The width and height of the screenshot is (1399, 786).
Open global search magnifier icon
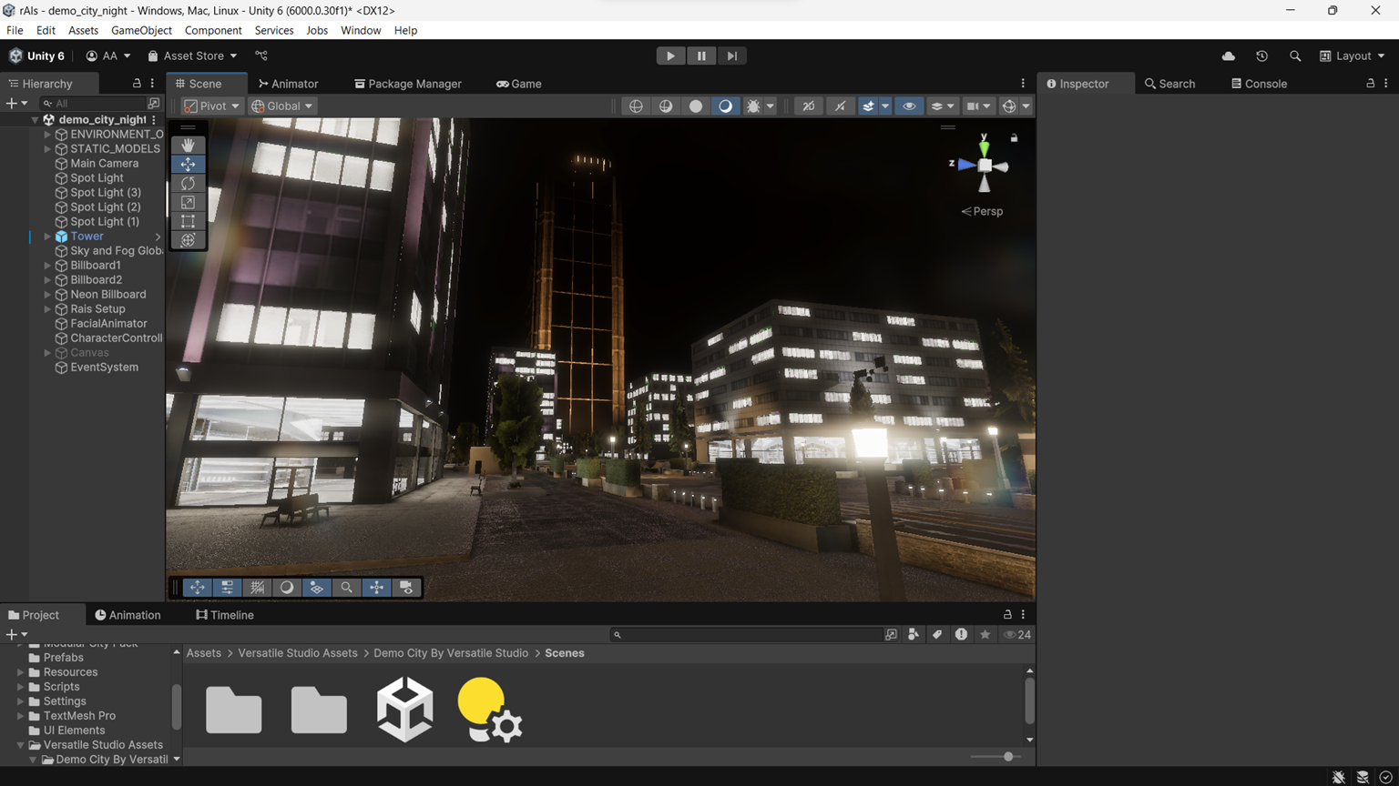[1295, 55]
